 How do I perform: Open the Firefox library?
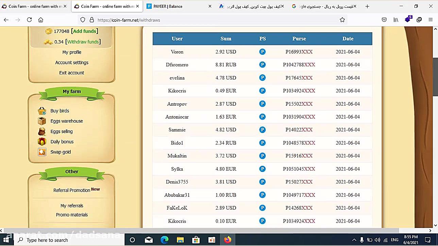pyautogui.click(x=396, y=20)
